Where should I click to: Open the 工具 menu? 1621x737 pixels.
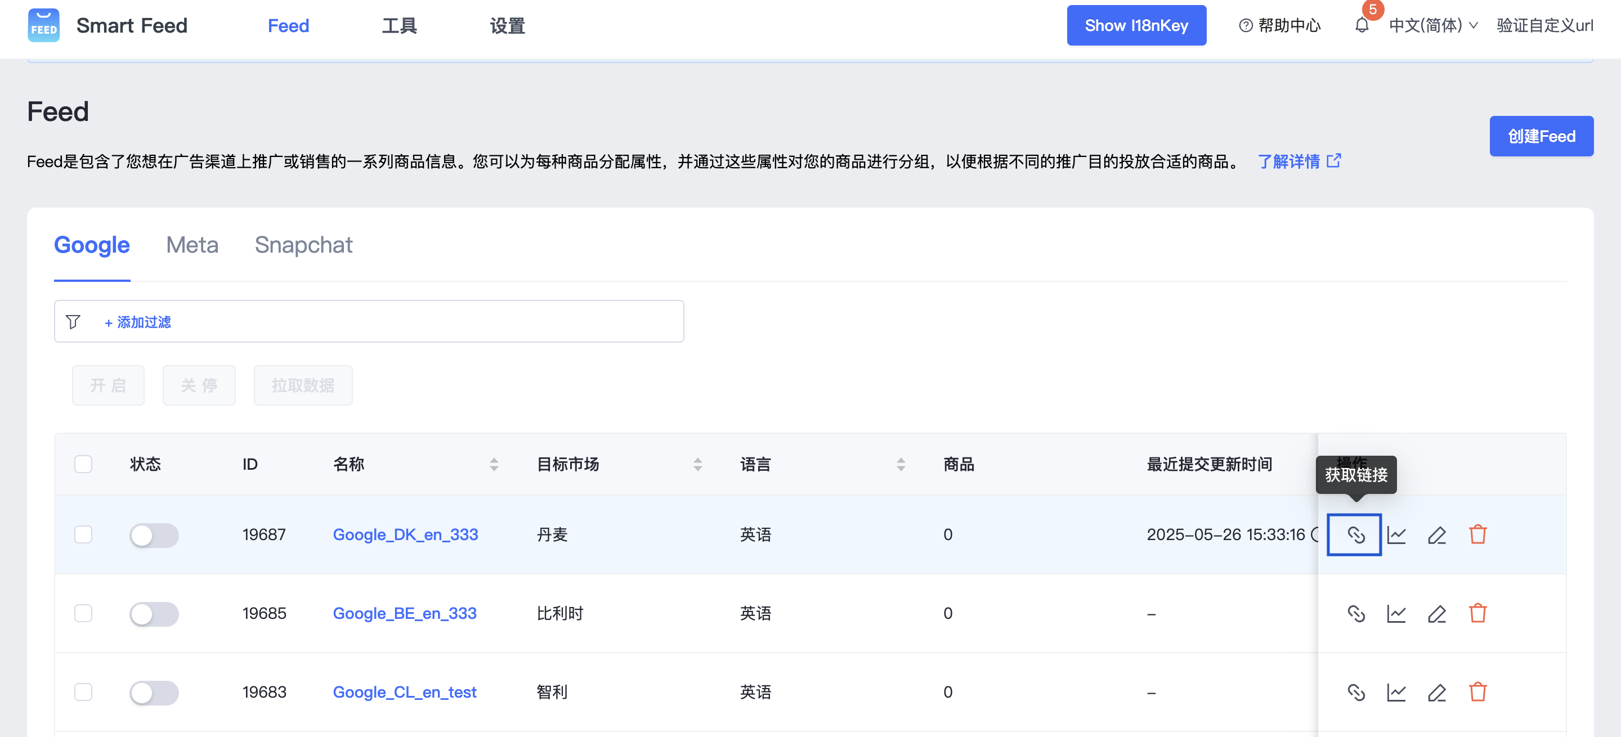(400, 26)
